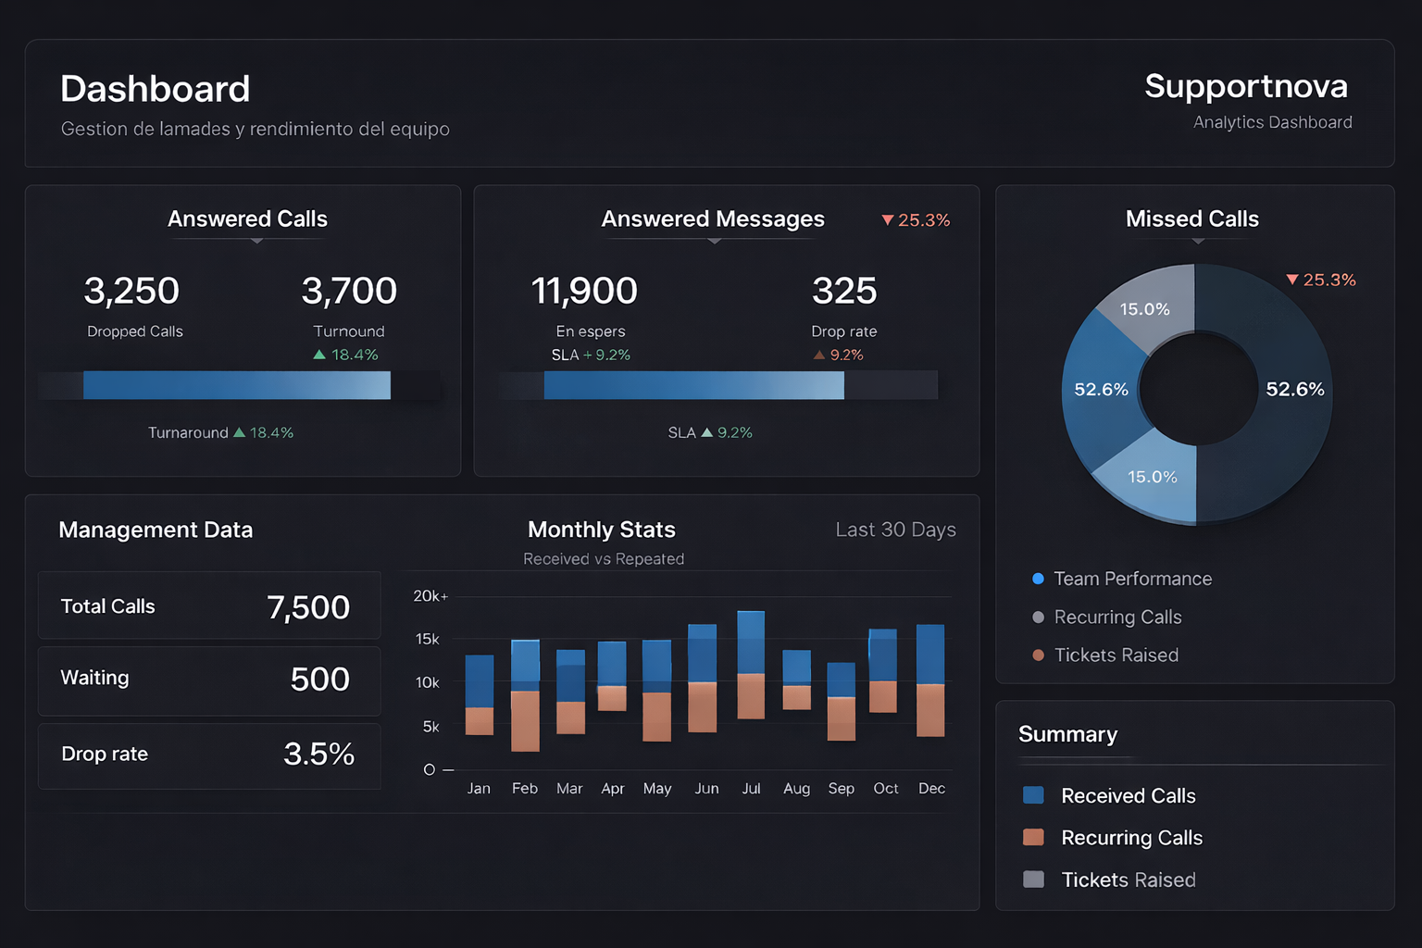This screenshot has height=948, width=1422.
Task: Click the green increase arrow beside 18.4%
Action: click(x=321, y=355)
